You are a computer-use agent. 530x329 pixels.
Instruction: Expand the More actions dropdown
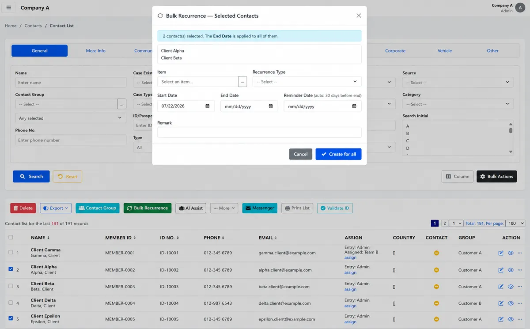pyautogui.click(x=224, y=208)
